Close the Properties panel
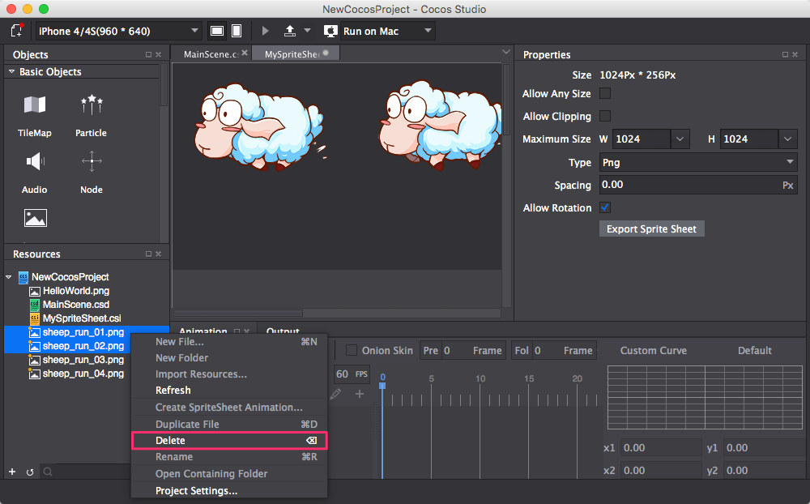 (795, 54)
